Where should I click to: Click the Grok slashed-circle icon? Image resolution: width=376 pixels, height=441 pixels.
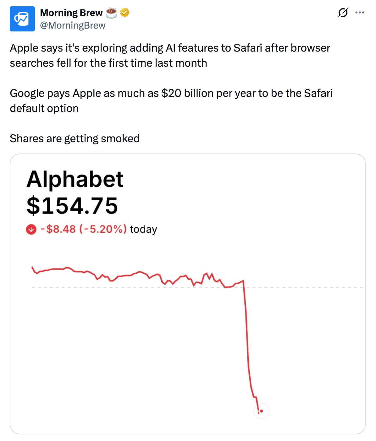pyautogui.click(x=343, y=13)
